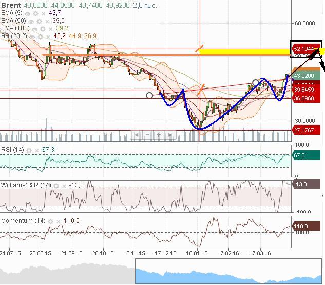
Task: Open Williams' %R (14) settings gear
Action: tap(56, 186)
